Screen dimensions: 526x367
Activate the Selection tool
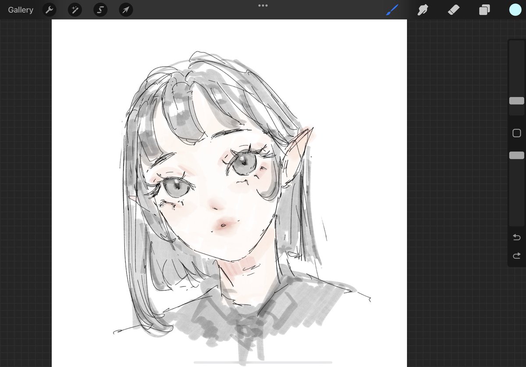[x=100, y=10]
